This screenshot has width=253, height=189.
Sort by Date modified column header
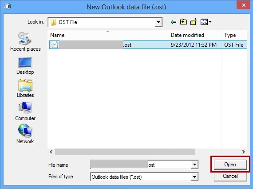point(194,35)
